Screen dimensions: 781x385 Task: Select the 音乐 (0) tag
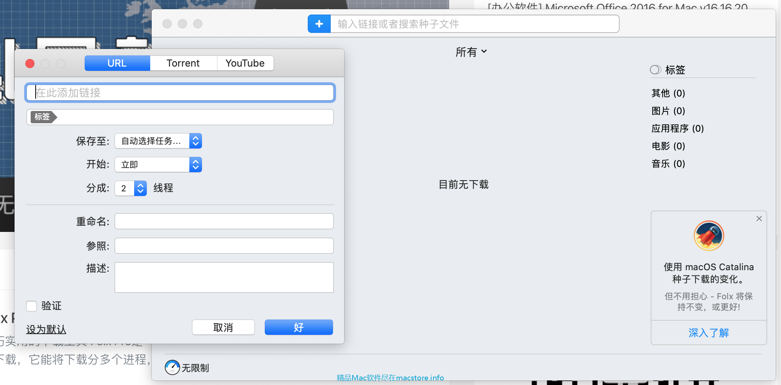pyautogui.click(x=668, y=163)
